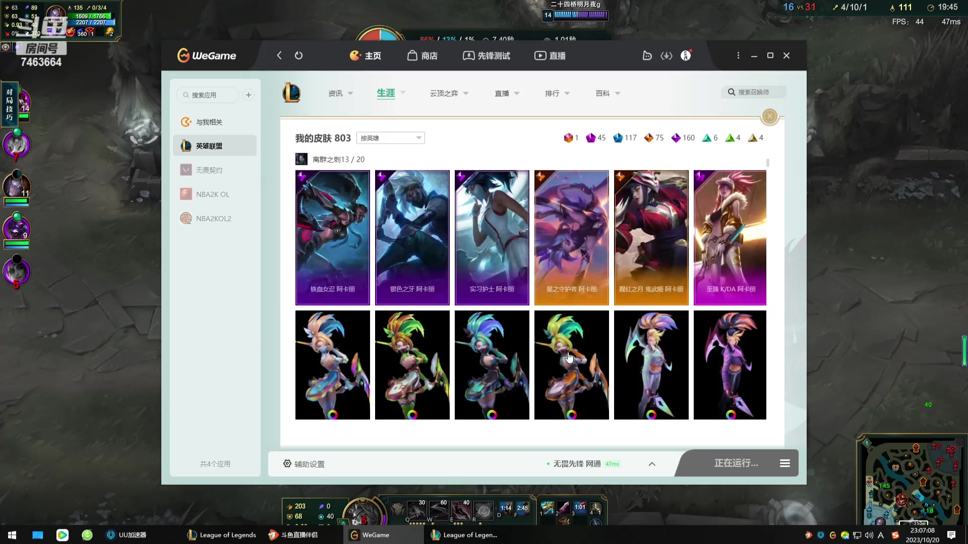The width and height of the screenshot is (968, 544).
Task: Click the blue gem icon showing 117
Action: tap(618, 138)
